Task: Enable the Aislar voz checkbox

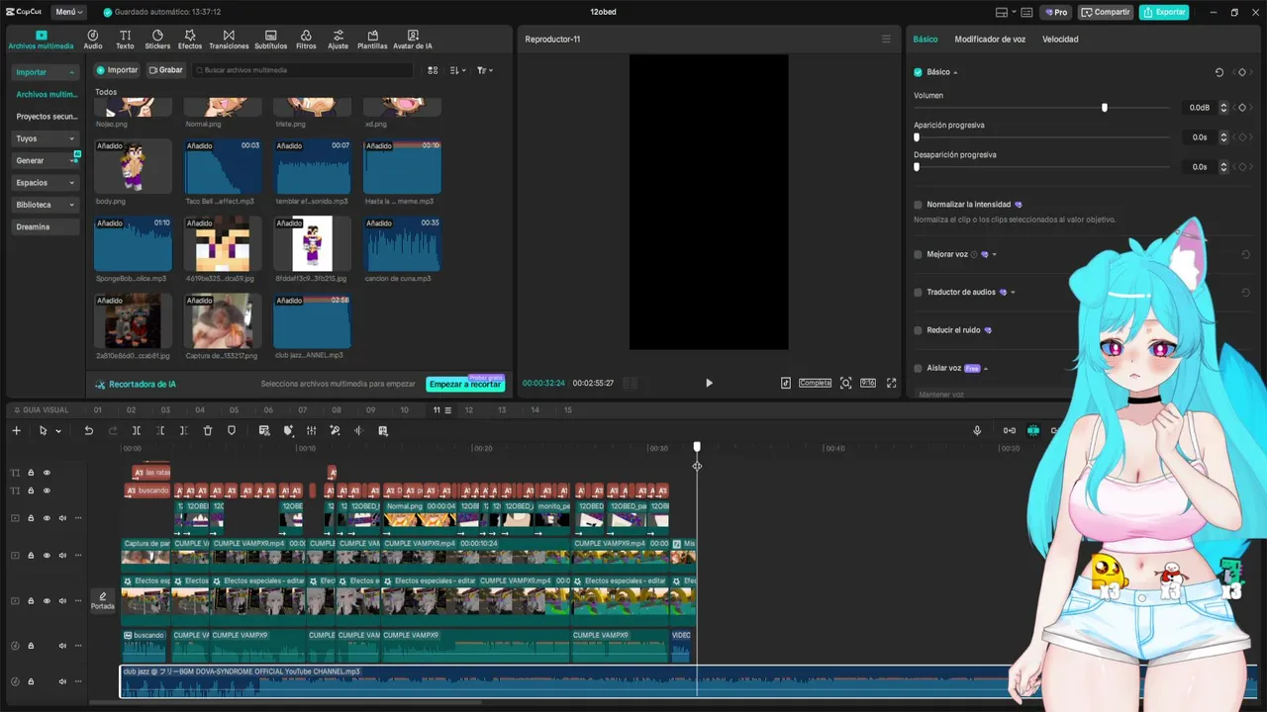Action: (x=918, y=368)
